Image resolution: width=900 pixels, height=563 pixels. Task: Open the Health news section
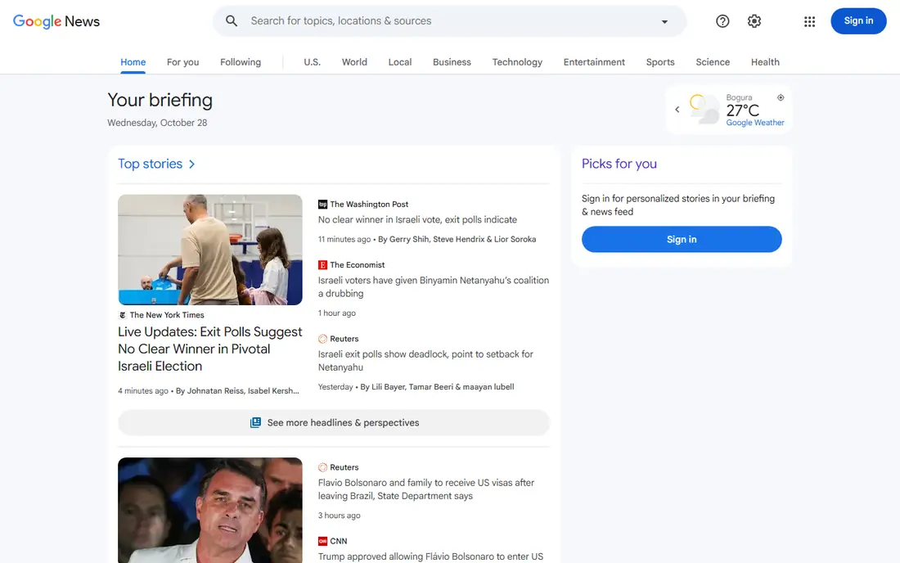tap(765, 62)
